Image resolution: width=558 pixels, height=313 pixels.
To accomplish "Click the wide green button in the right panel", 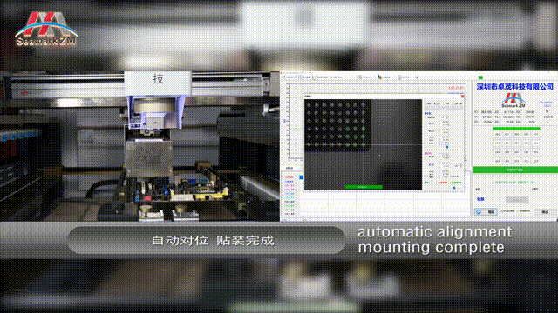I will (x=515, y=170).
